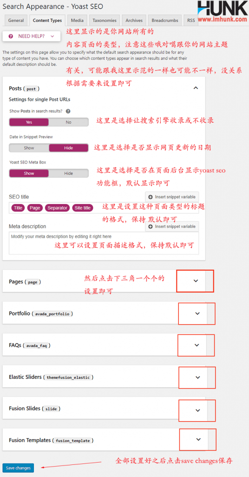Set Yoast SEO Meta Box to Show

(29, 173)
